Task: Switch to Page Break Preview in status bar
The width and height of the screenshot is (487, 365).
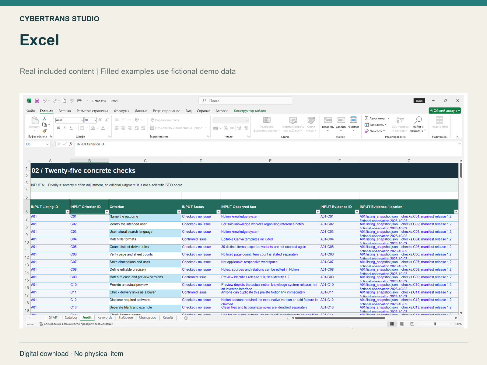Action: click(412, 324)
